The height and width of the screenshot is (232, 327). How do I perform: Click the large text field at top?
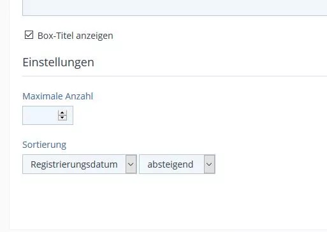175,8
